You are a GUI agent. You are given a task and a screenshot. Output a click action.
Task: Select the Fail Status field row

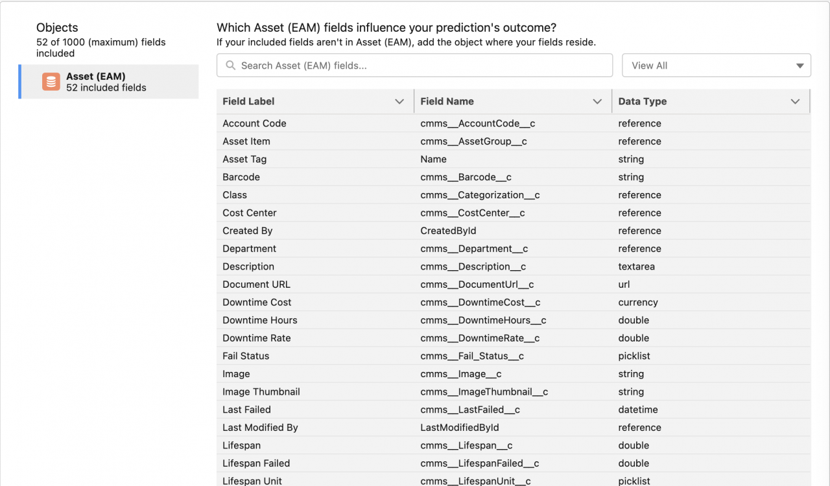point(514,356)
